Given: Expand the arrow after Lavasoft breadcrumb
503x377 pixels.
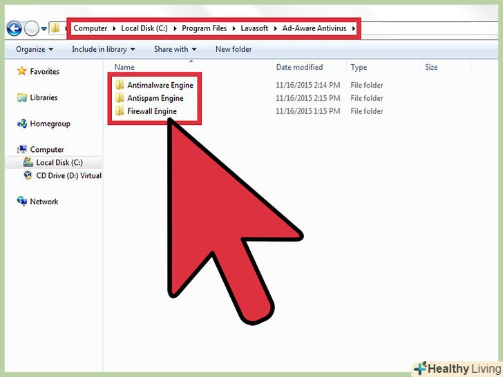Looking at the screenshot, I should click(275, 28).
